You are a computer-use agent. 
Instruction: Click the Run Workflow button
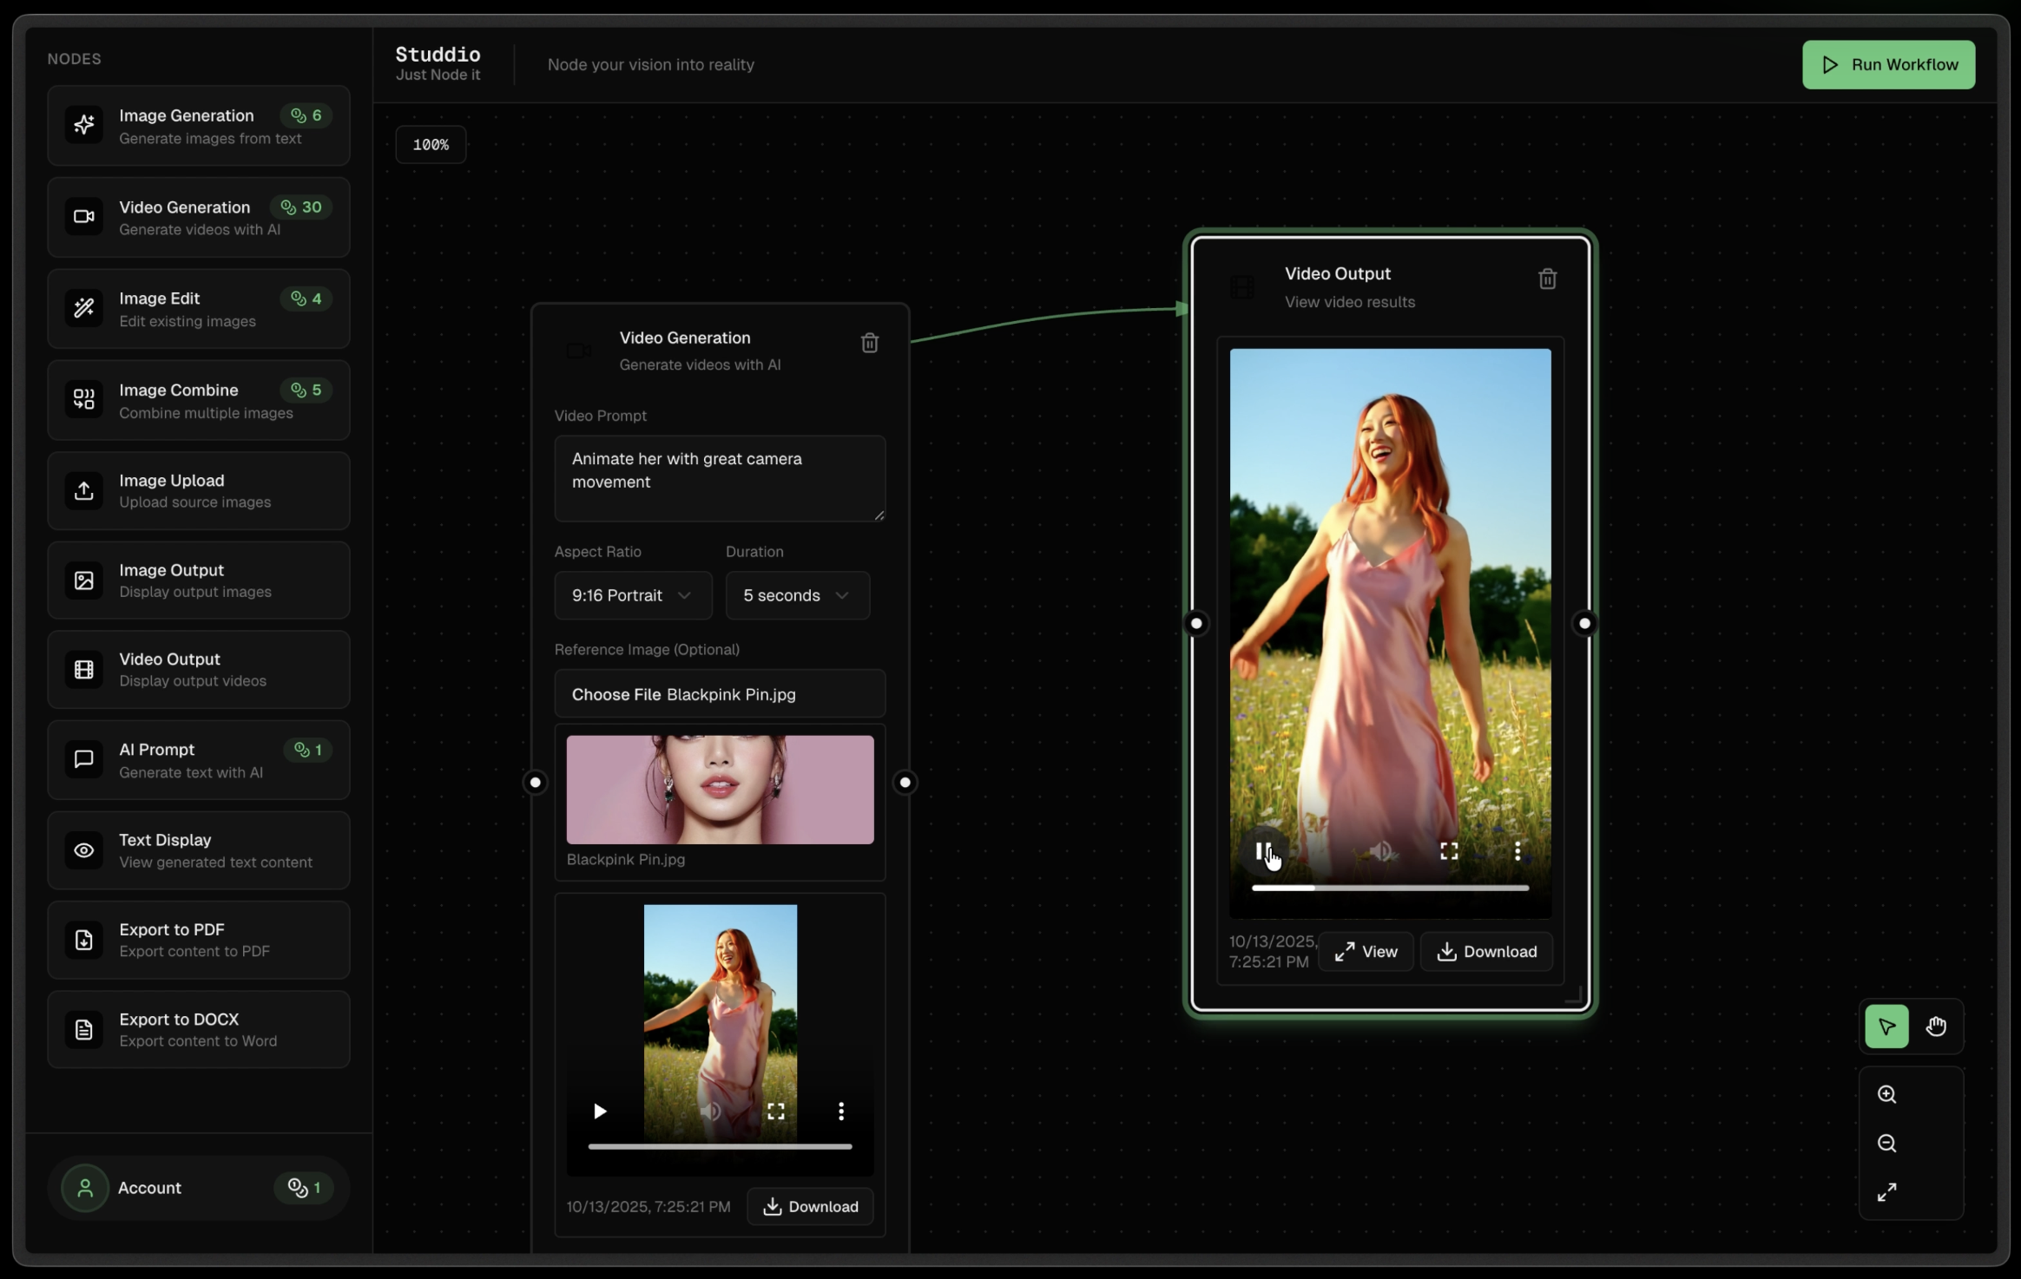pos(1888,65)
